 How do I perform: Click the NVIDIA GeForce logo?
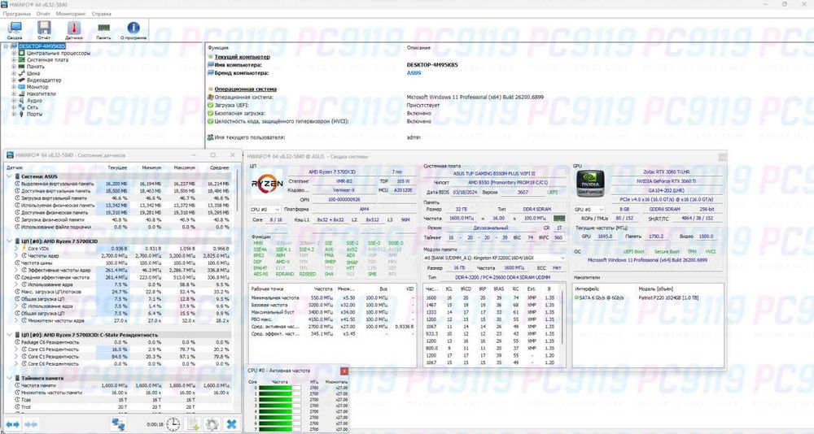[x=590, y=184]
